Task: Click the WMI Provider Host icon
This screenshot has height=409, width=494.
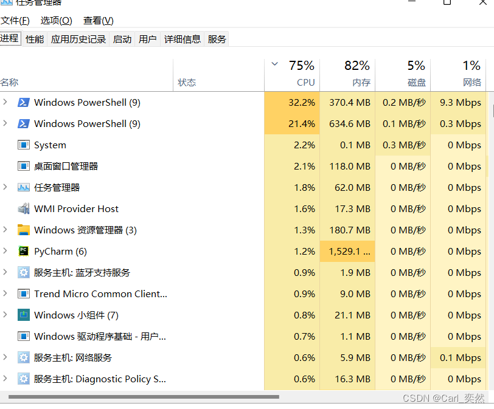Action: click(24, 208)
